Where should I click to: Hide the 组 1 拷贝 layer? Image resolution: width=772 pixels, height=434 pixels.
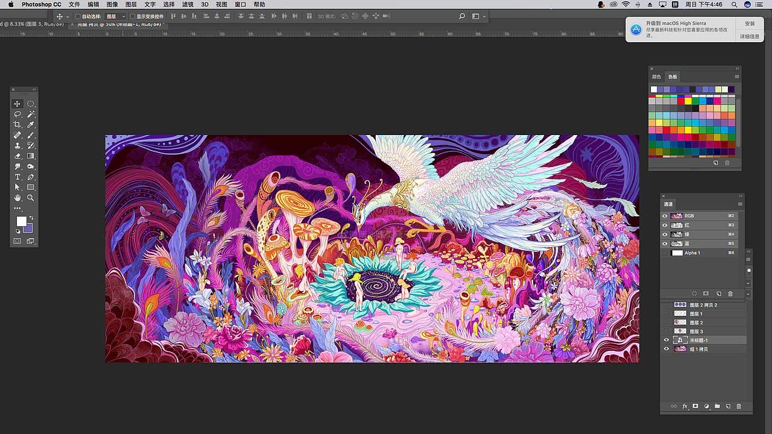tap(666, 349)
